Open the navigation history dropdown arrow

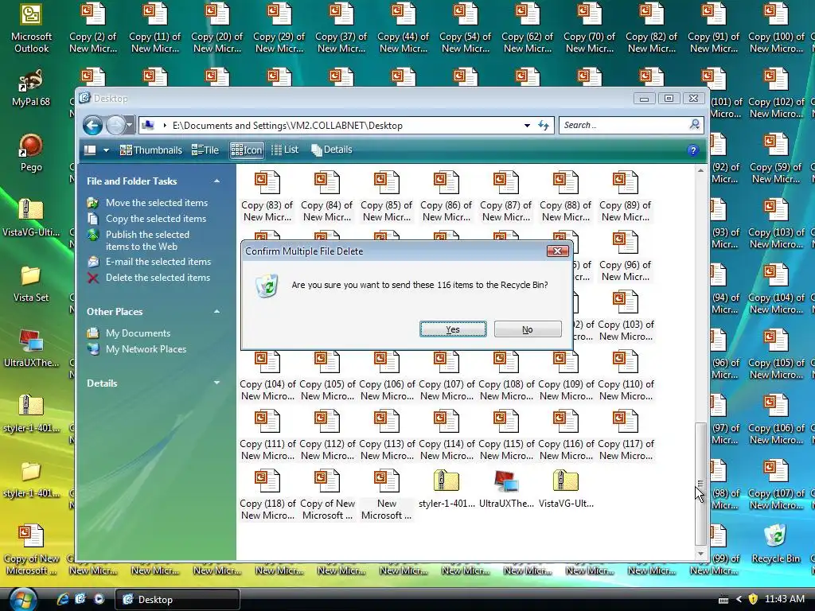130,125
